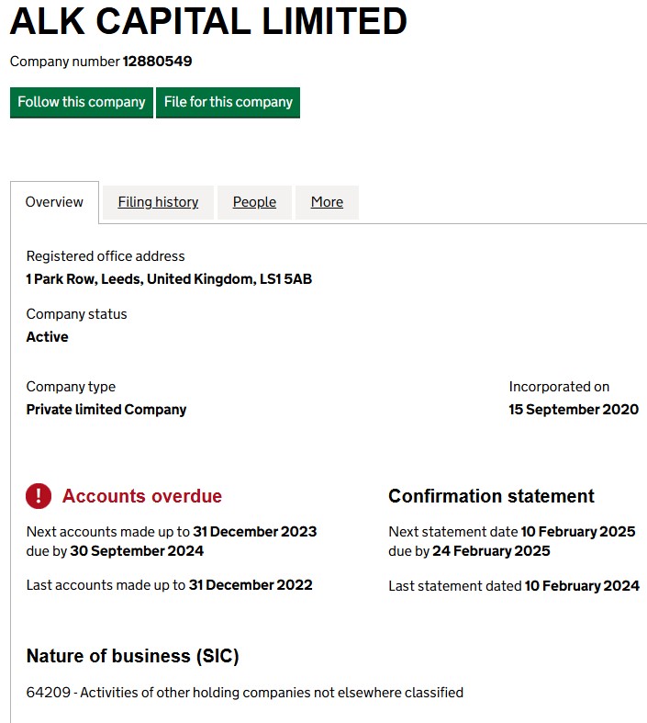Open the Filing history tab

[158, 202]
